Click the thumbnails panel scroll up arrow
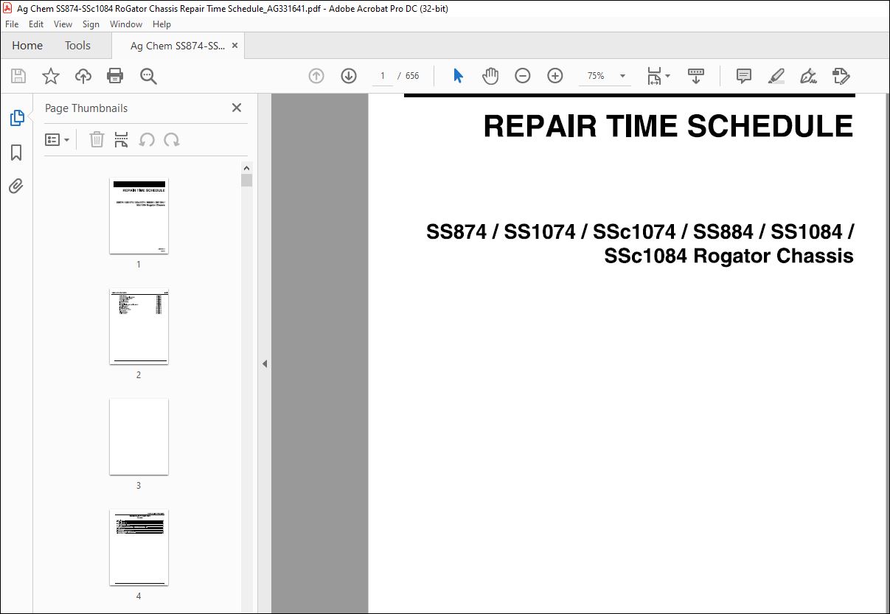 click(246, 168)
